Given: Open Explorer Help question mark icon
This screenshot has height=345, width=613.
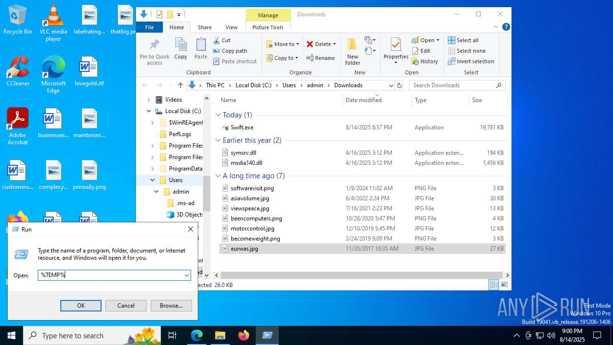Looking at the screenshot, I should (x=506, y=27).
